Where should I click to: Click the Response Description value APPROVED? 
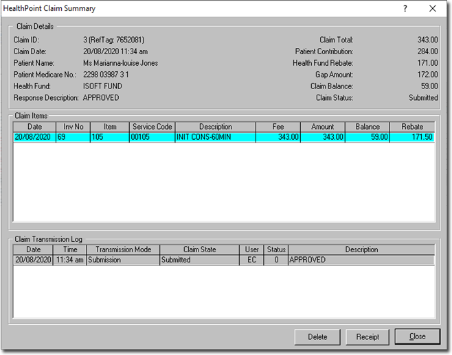pyautogui.click(x=101, y=98)
